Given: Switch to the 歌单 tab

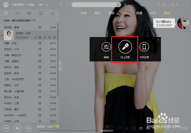Looking at the screenshot, I should 111,13.
